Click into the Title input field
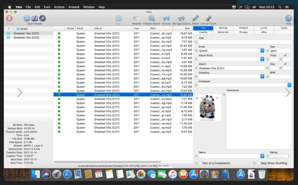298x185 pixels. click(x=245, y=42)
